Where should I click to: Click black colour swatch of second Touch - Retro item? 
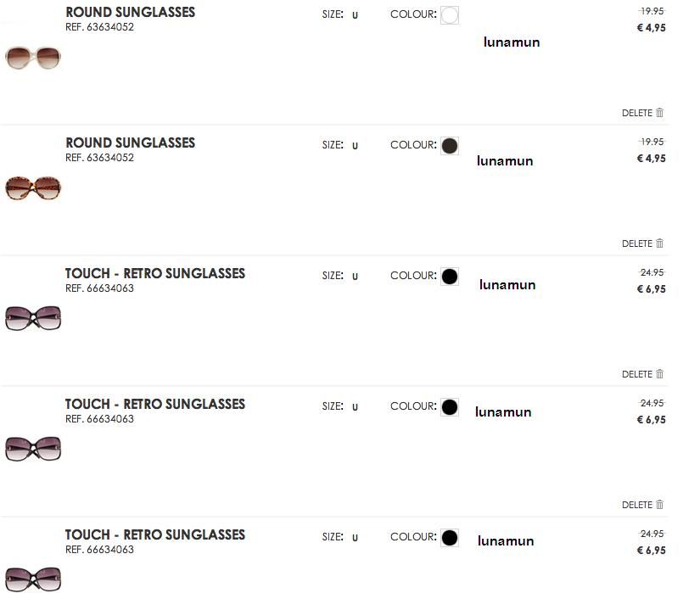pyautogui.click(x=450, y=407)
